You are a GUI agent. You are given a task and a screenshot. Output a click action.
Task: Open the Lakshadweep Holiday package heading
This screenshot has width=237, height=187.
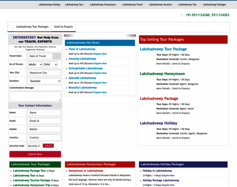158,123
